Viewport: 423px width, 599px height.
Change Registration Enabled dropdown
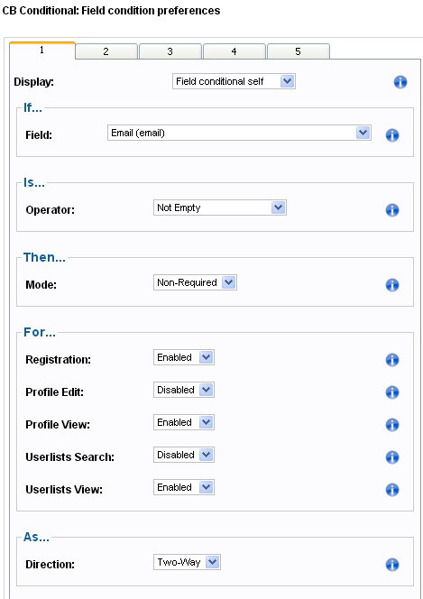point(184,357)
